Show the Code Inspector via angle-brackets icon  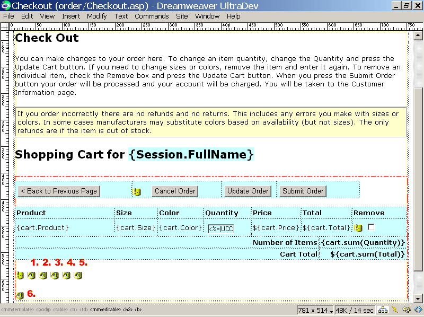(x=418, y=310)
